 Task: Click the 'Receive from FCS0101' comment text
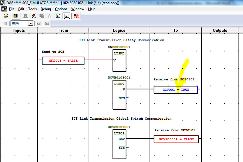[175, 130]
